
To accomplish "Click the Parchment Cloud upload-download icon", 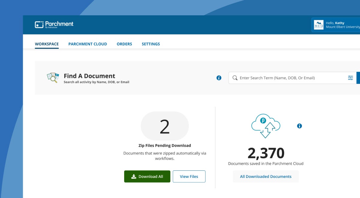I will point(265,126).
